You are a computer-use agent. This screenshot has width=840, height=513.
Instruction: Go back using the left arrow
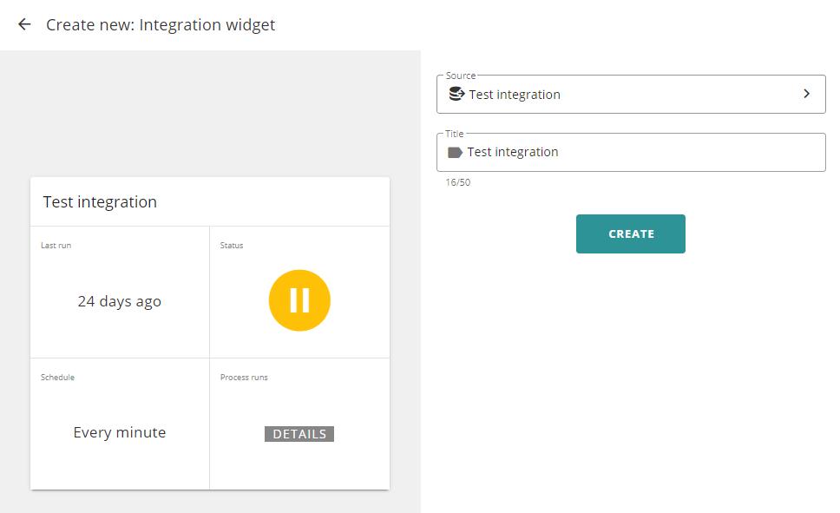(24, 24)
